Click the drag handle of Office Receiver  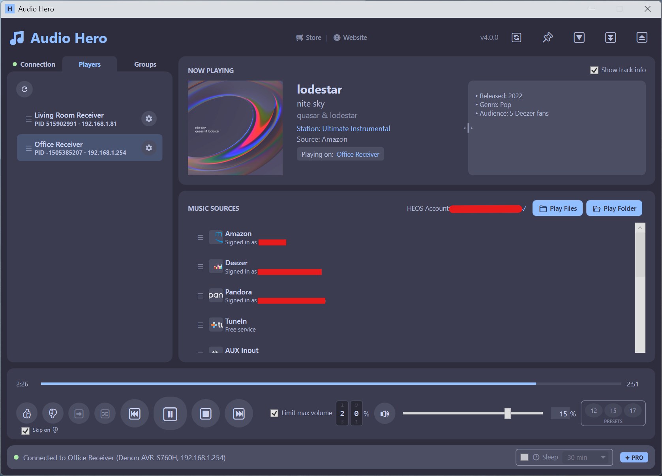[28, 148]
